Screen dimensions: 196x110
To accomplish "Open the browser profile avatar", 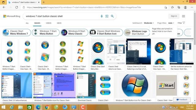I will point(185,7).
